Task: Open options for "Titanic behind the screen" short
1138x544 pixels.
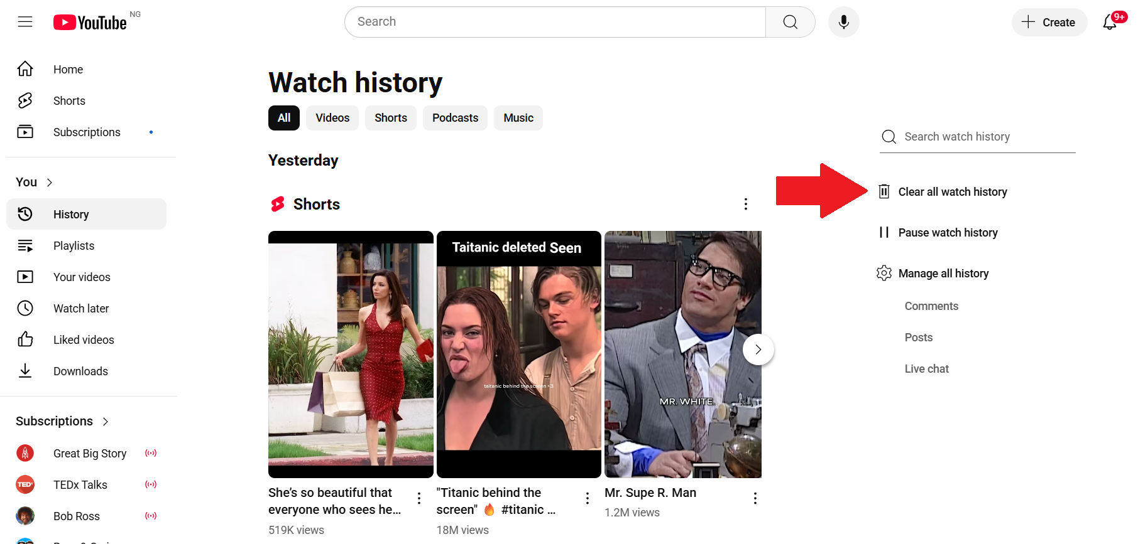Action: 588,498
